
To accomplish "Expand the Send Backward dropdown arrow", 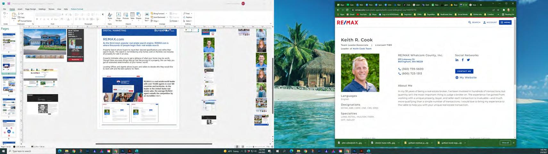I will (167, 17).
